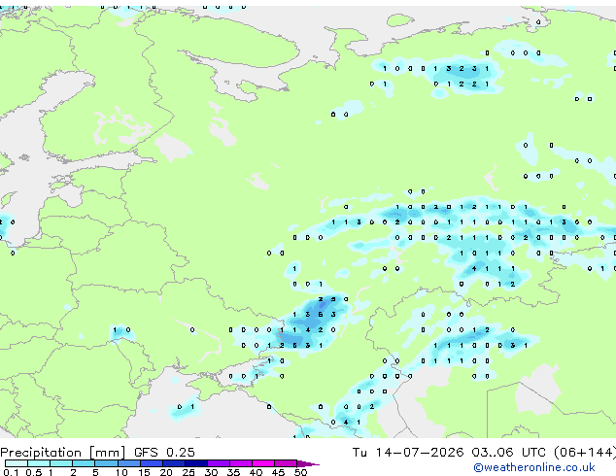Screen dimensions: 616x476
Task: Click the legend label '50'
Action: coord(300,472)
